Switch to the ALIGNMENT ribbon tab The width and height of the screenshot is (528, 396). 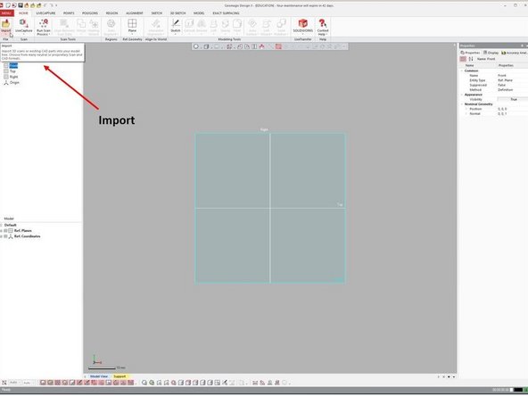135,12
